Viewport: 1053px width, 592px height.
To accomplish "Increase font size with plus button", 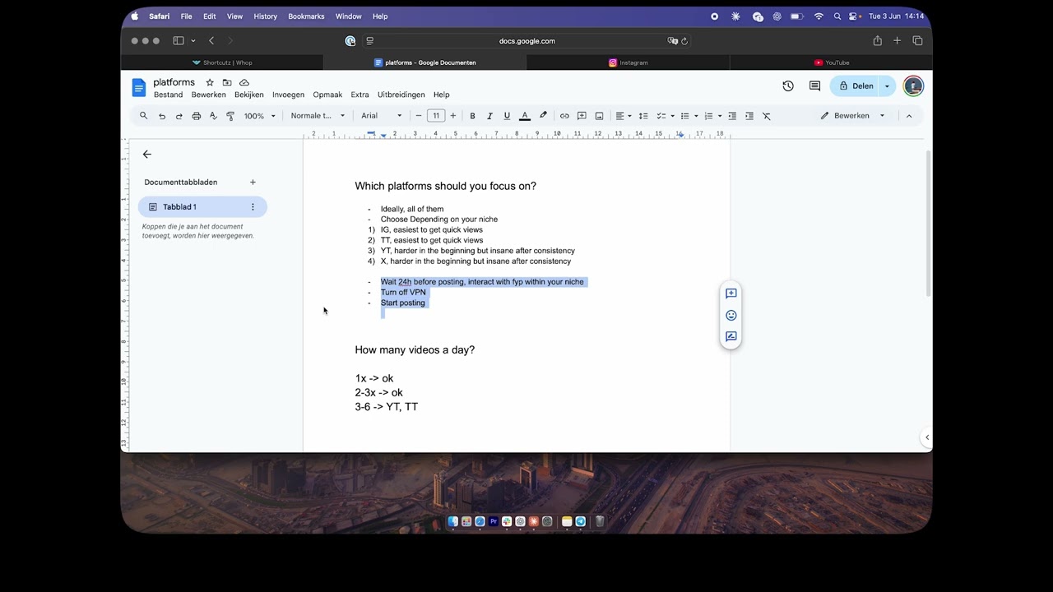I will [452, 116].
